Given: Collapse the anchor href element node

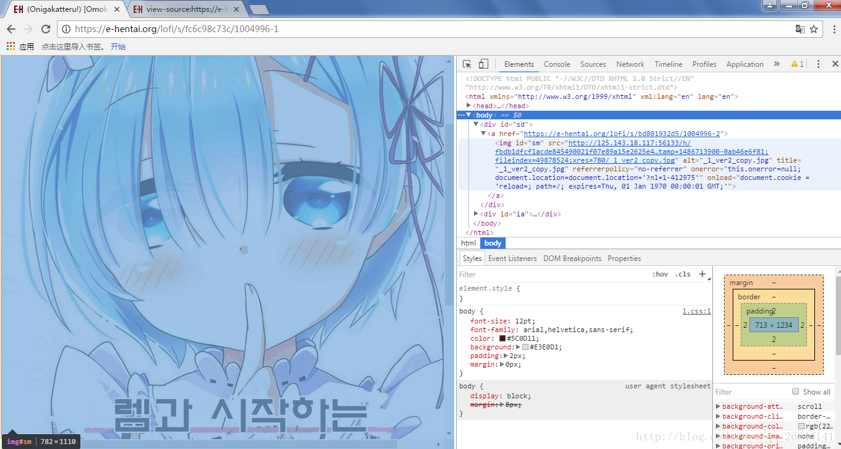Looking at the screenshot, I should click(483, 134).
